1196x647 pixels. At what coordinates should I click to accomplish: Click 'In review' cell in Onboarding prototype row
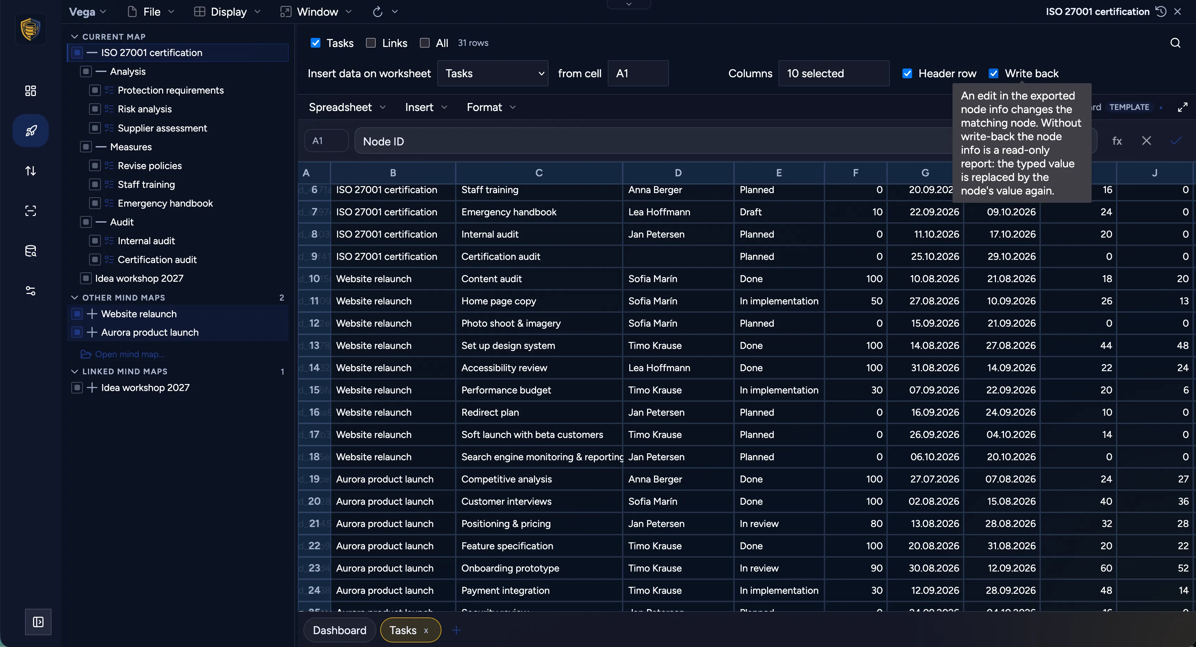779,569
